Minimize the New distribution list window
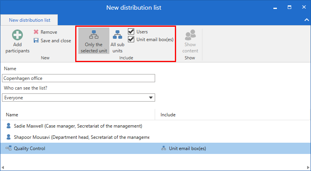 [275, 7]
